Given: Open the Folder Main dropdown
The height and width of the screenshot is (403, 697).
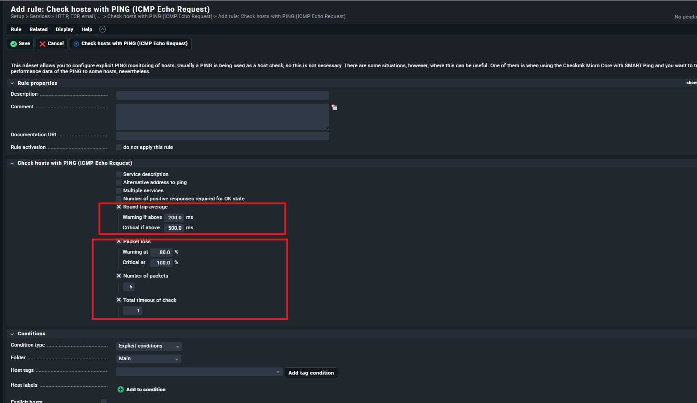Looking at the screenshot, I should (148, 359).
